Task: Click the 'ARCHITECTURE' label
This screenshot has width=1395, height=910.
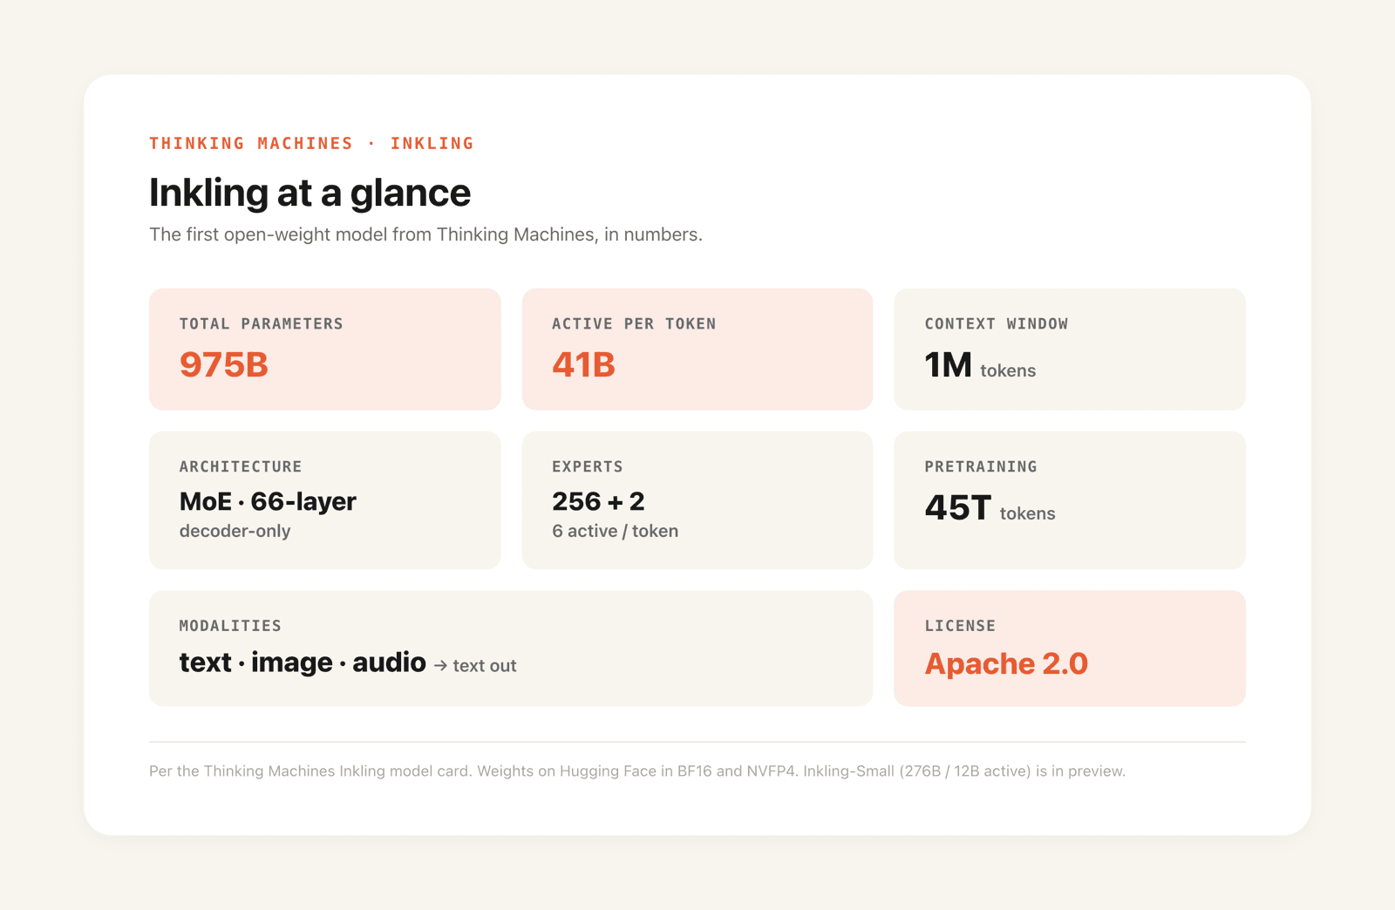Action: [241, 466]
